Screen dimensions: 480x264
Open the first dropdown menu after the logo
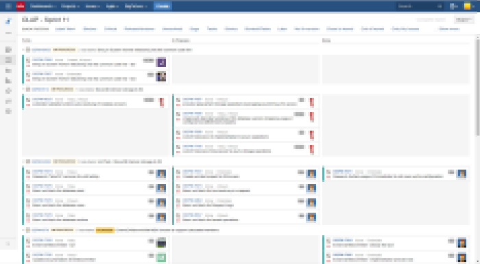pos(43,6)
